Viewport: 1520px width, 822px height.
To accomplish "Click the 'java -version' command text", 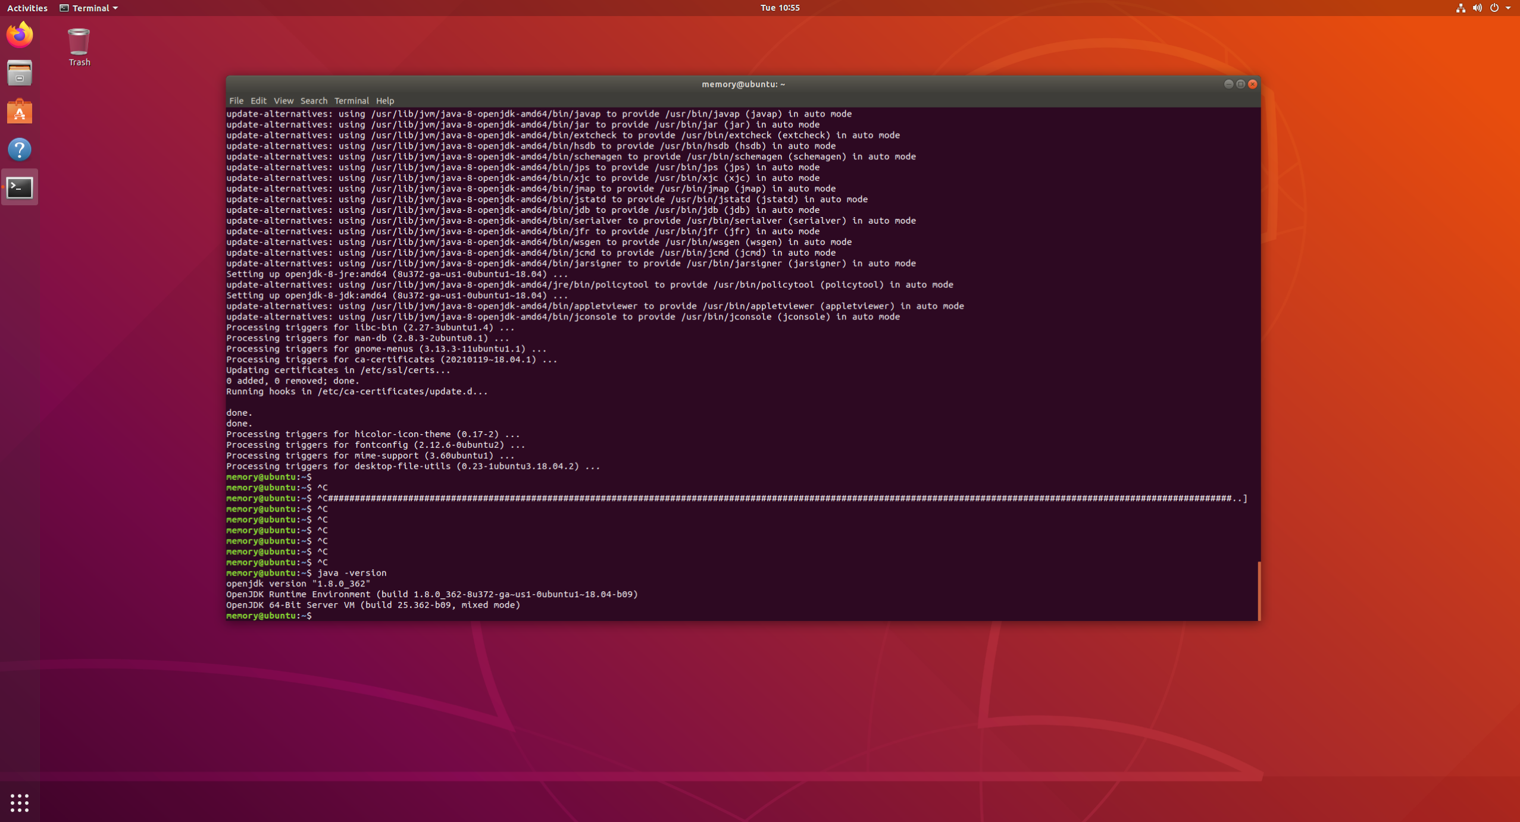I will click(352, 573).
